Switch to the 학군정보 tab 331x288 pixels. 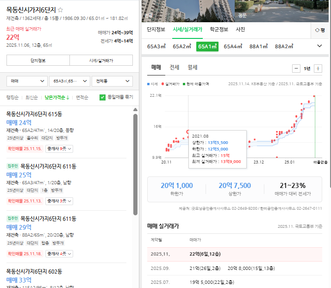pos(219,29)
